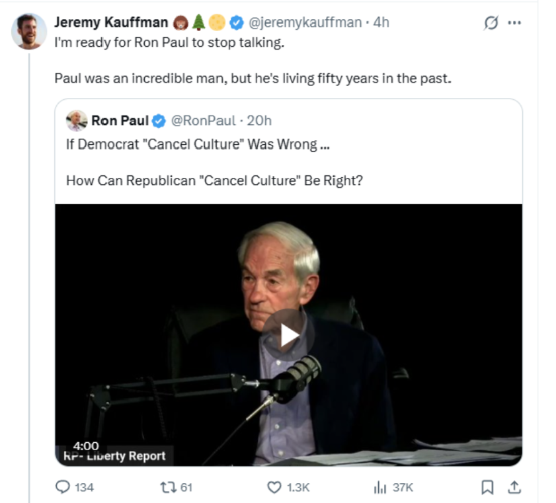The image size is (556, 503).
Task: Like the tweet with the heart icon
Action: point(274,487)
